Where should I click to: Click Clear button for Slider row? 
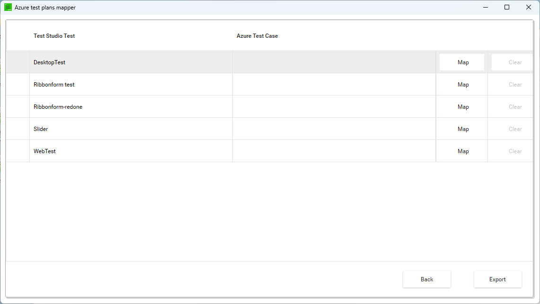point(513,129)
